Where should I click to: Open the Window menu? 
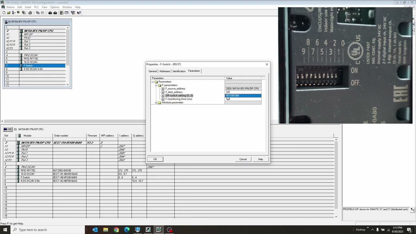[x=67, y=7]
